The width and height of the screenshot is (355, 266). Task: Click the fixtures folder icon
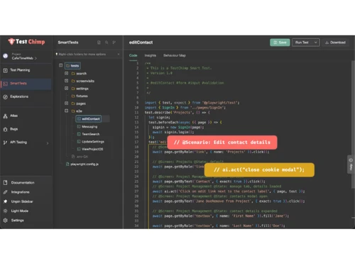73,96
